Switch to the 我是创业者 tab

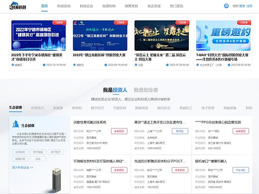coord(146,90)
